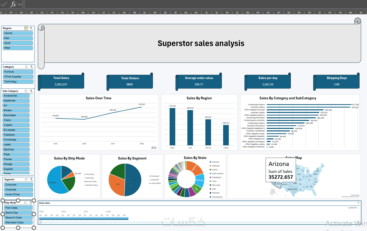The width and height of the screenshot is (367, 231).
Task: Select the Copiers sub-category item
Action: click(x=16, y=125)
